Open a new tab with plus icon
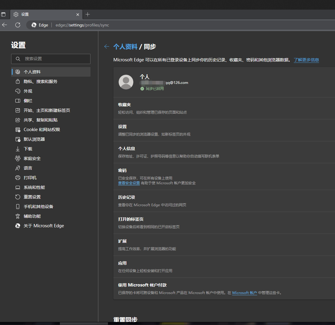335x325 pixels. point(88,14)
